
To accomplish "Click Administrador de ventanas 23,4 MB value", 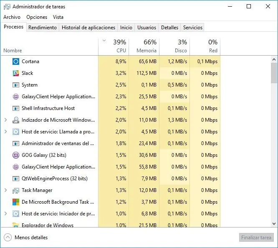I will [148, 143].
